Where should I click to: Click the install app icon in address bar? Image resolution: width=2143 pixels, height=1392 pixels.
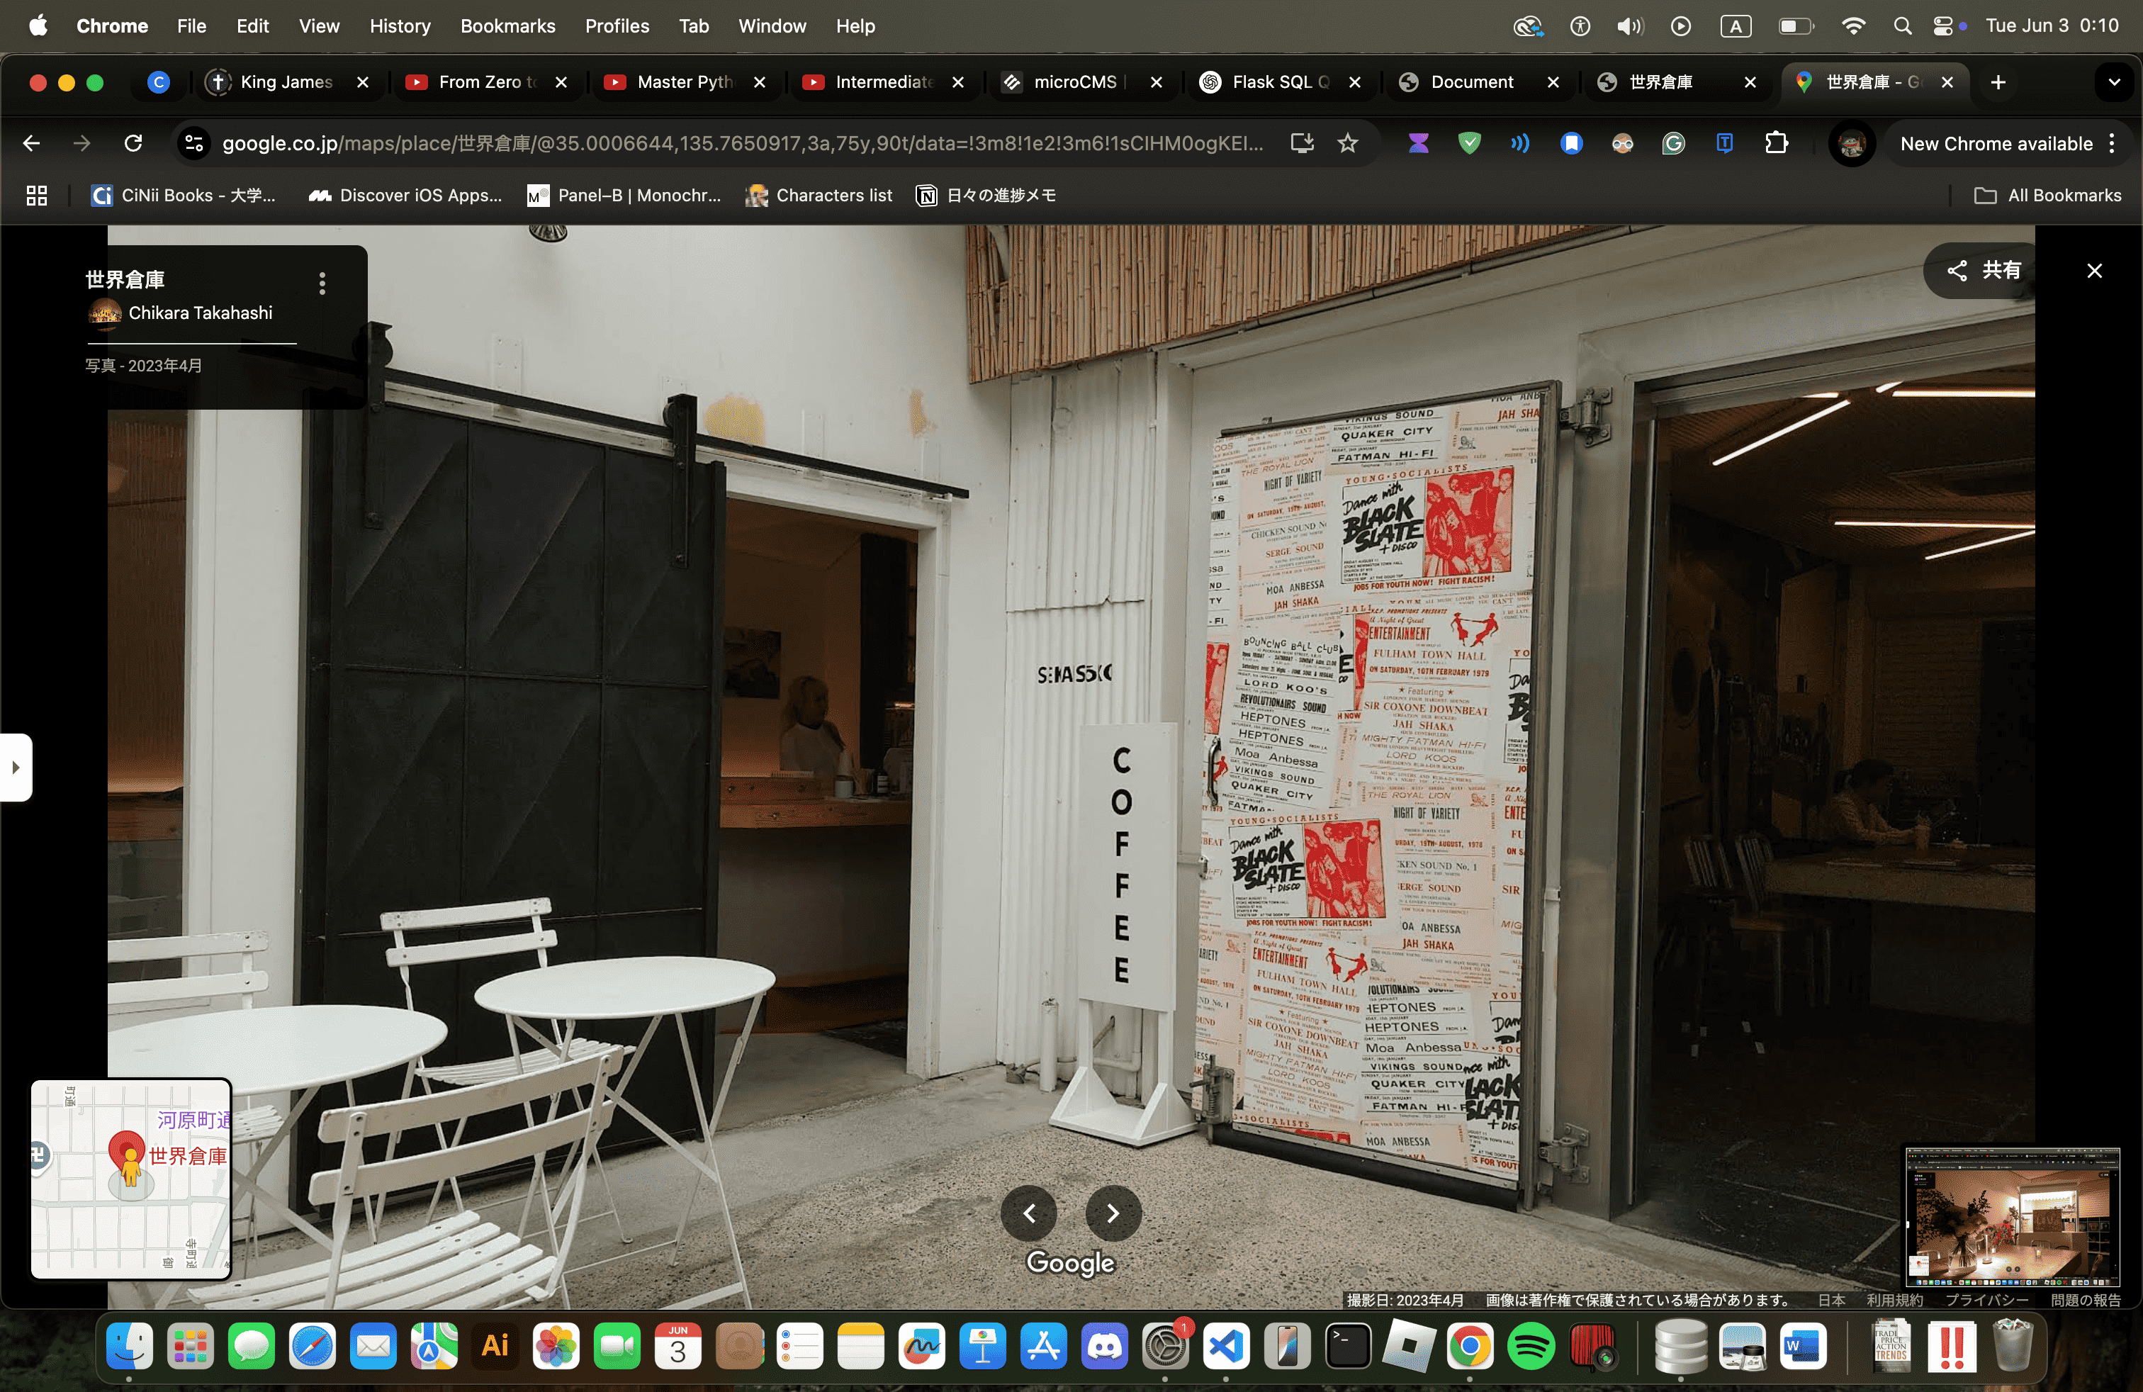point(1301,143)
